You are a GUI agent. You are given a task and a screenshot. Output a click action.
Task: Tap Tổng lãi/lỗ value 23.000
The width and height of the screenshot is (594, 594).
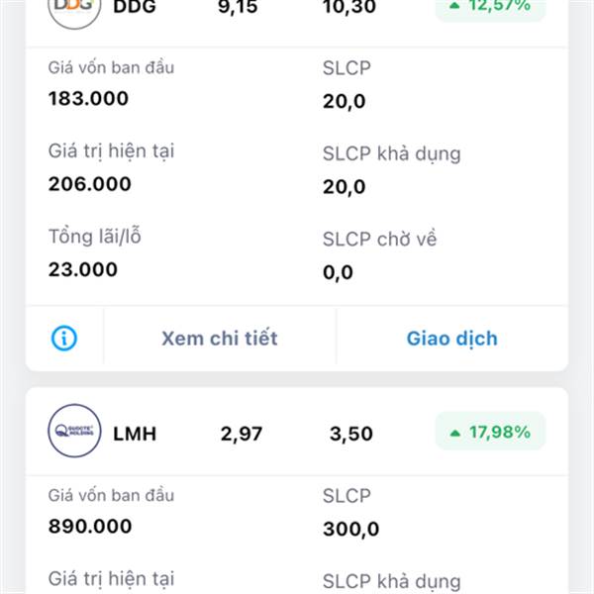tap(83, 269)
